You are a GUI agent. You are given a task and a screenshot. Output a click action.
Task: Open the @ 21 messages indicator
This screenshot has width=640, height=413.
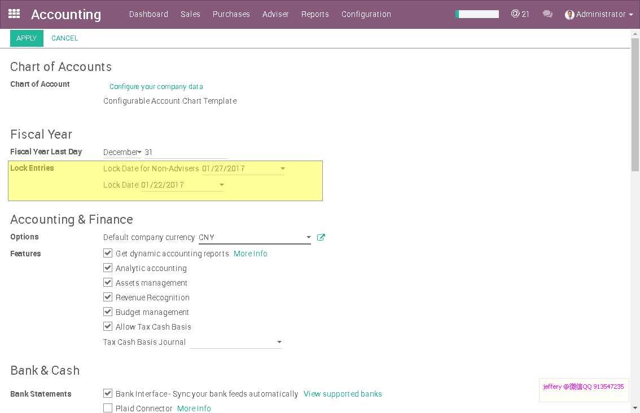point(520,14)
